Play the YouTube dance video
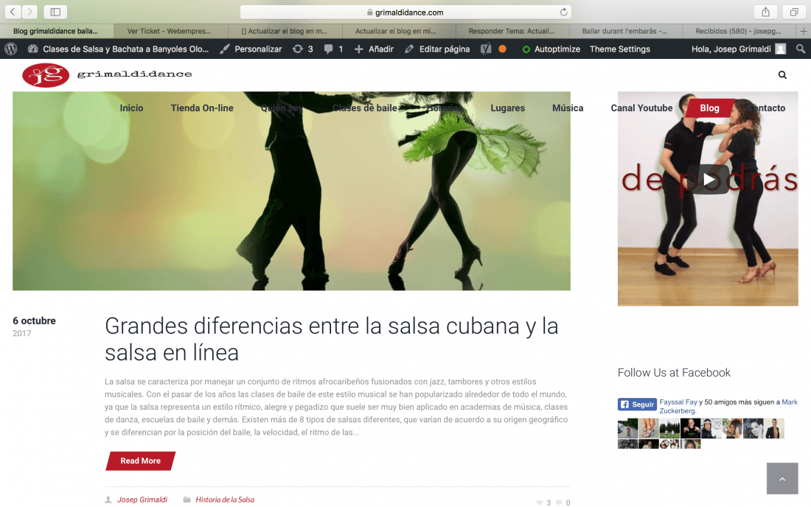The width and height of the screenshot is (811, 507). pos(709,179)
